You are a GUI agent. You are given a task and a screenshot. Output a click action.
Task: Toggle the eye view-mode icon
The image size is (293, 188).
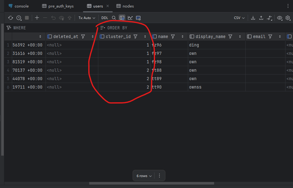coord(280,18)
